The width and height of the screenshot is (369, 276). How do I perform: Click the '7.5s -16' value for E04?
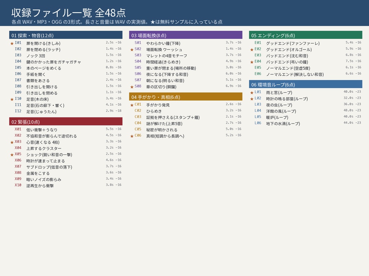353,61
